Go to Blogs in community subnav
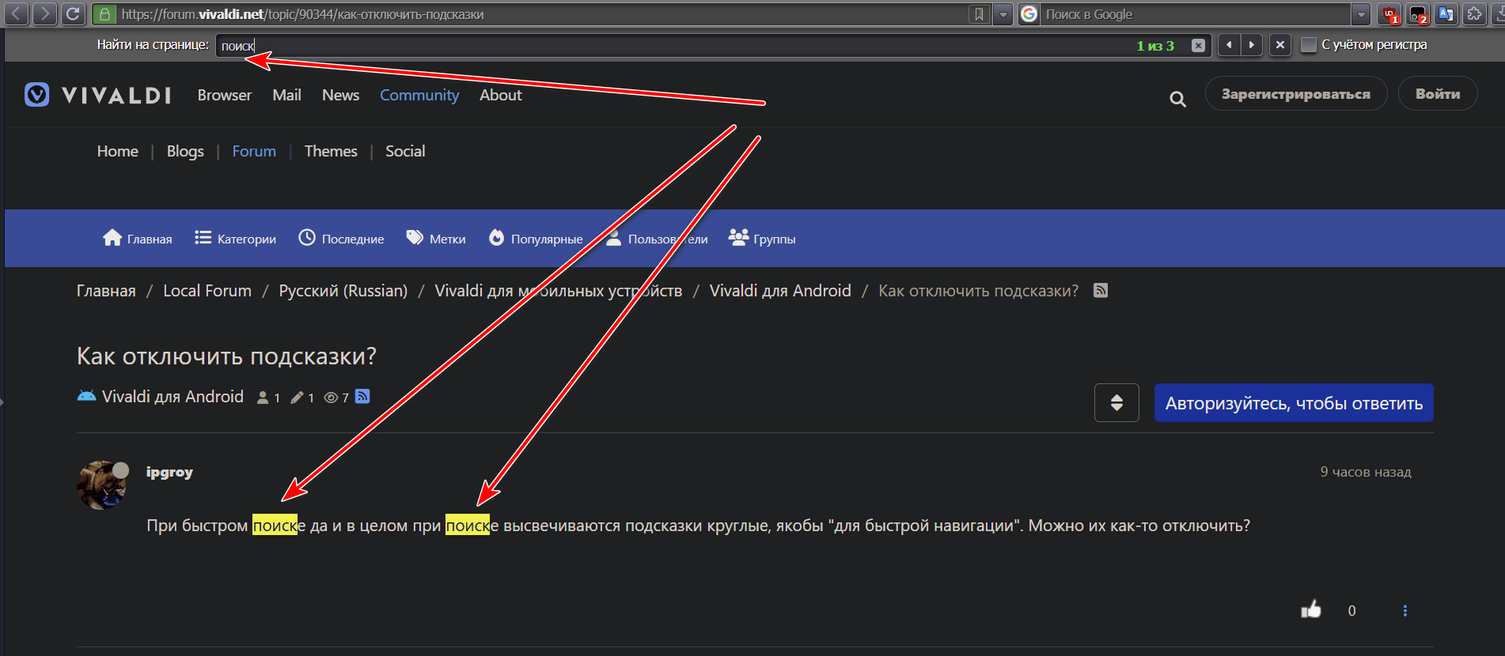The width and height of the screenshot is (1505, 656). tap(185, 151)
